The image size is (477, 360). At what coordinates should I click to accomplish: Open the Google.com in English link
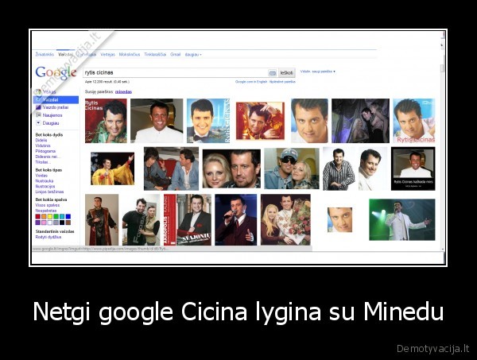251,82
